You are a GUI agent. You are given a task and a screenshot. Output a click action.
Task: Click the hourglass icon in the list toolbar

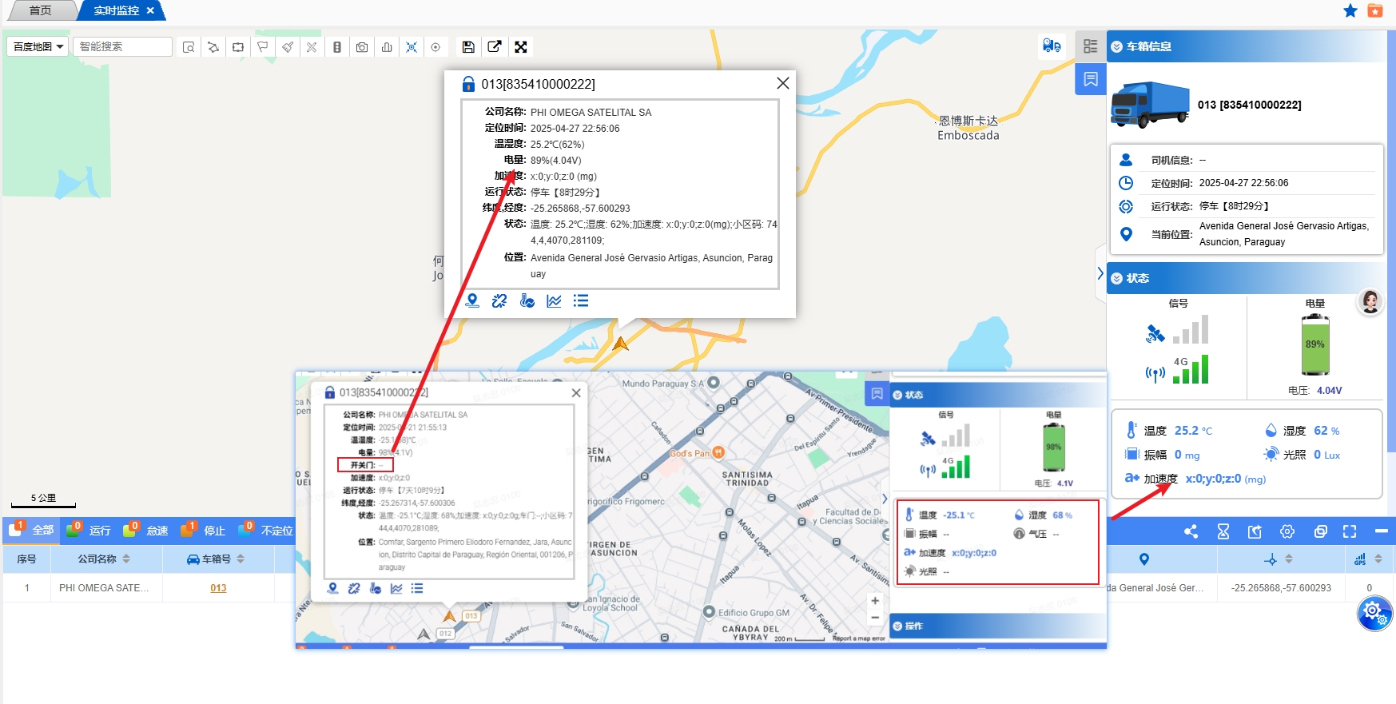tap(1223, 531)
